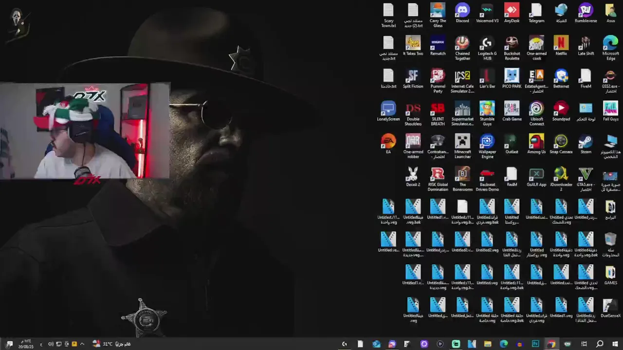Open the AnyDesk shortcut

(x=512, y=14)
